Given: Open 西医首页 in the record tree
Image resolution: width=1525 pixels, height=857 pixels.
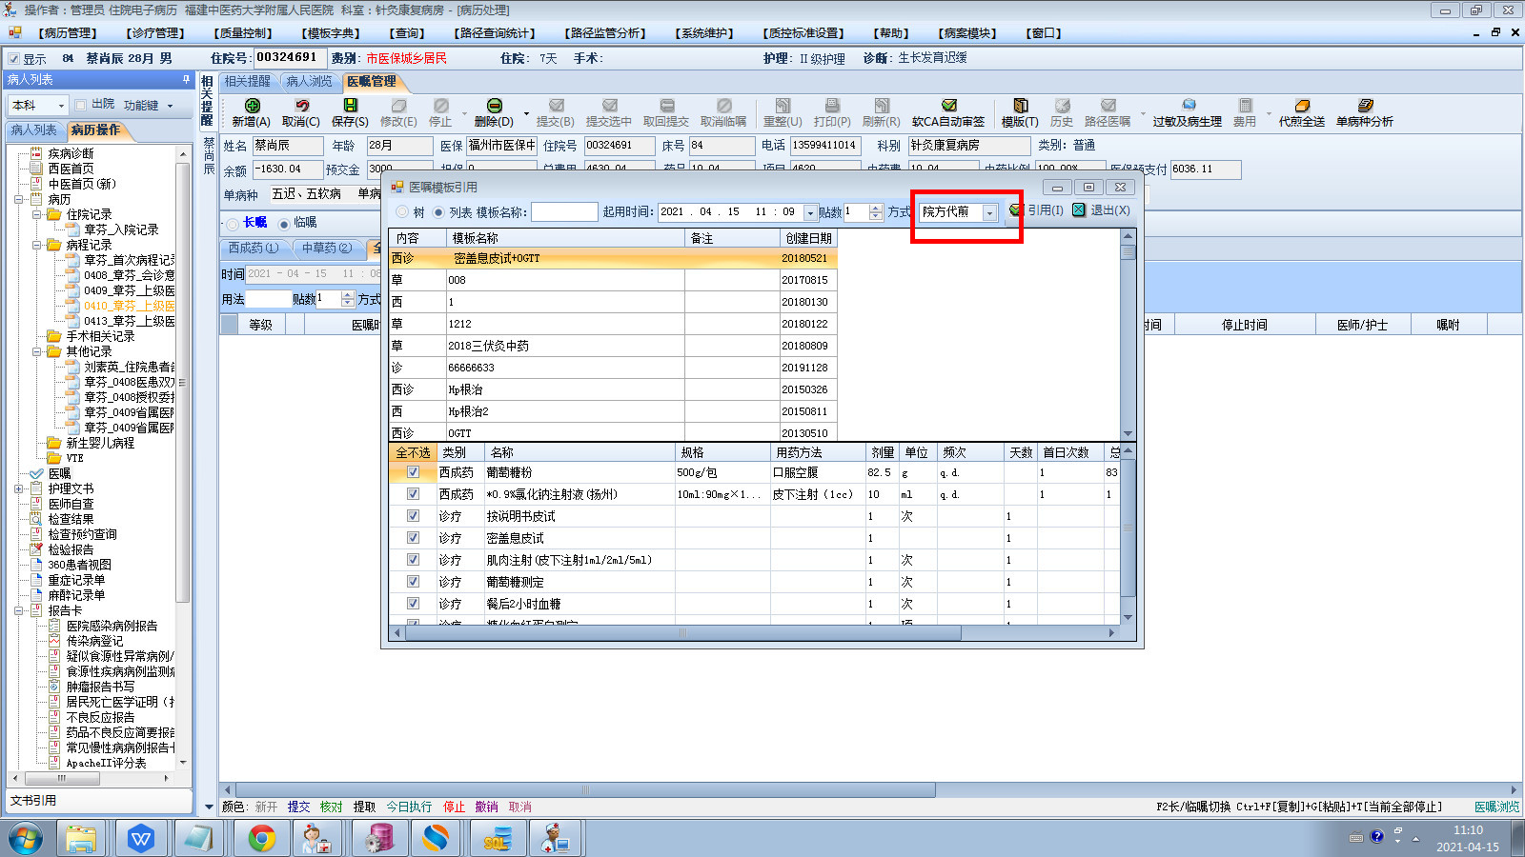Looking at the screenshot, I should pos(71,169).
